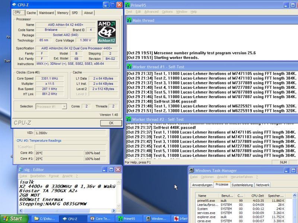Open Prime95 Test menu

click(129, 12)
